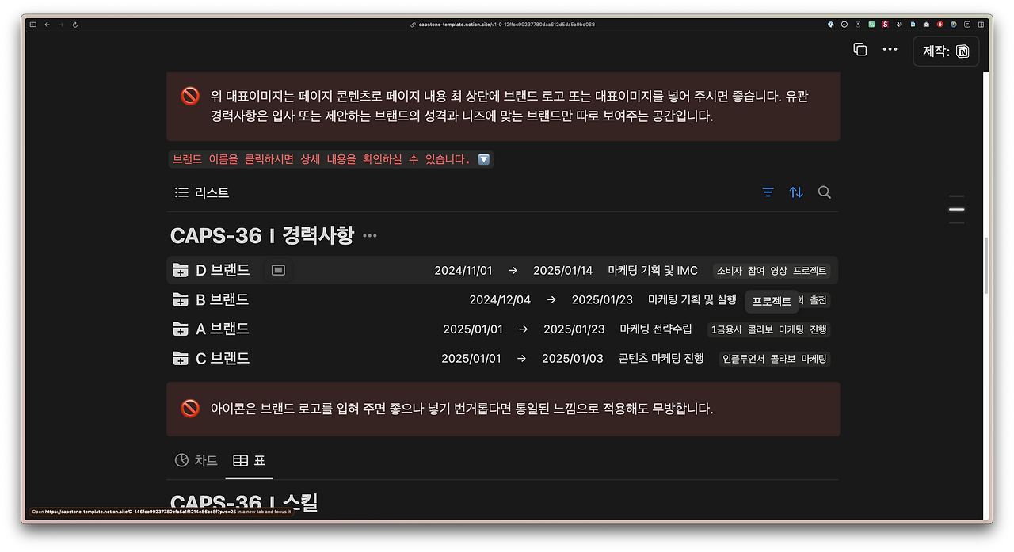Screen dimensions: 1014x552
Task: Open search in the 리스트 database view
Action: [x=824, y=192]
